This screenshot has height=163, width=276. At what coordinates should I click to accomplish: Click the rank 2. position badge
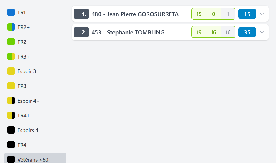pyautogui.click(x=81, y=32)
